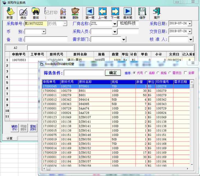The image size is (200, 176).
Task: Click the 备注 remarks input field
Action: pyautogui.click(x=46, y=39)
